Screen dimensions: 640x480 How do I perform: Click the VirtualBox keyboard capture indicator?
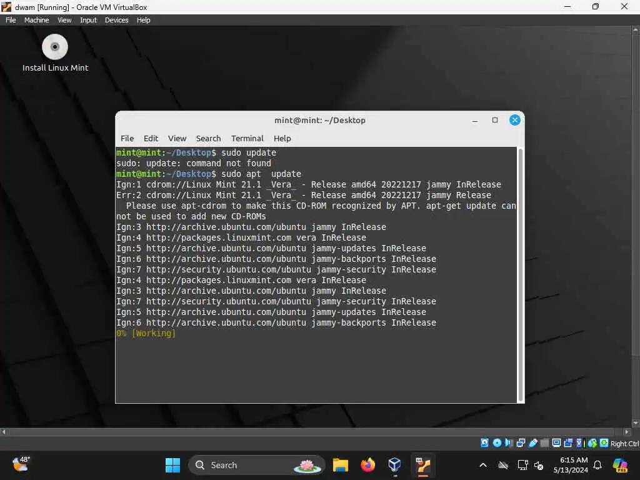604,443
